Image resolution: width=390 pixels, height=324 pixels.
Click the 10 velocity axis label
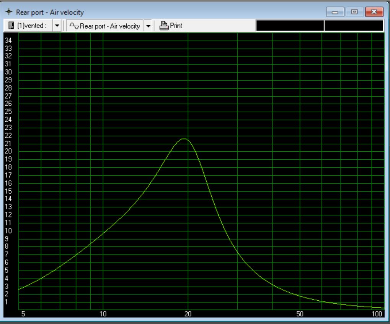(8, 231)
